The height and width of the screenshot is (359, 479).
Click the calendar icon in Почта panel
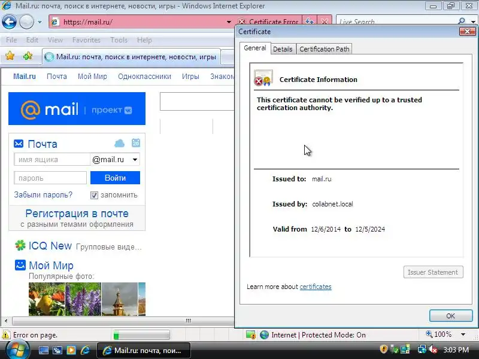(136, 142)
